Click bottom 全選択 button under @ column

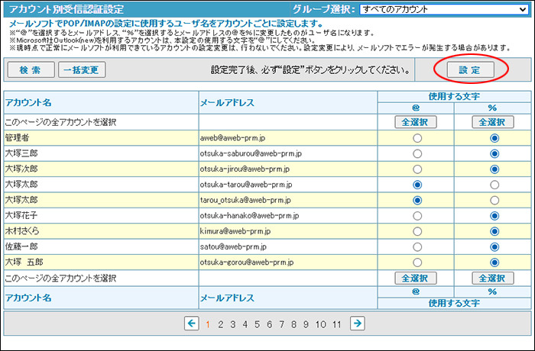pos(417,278)
